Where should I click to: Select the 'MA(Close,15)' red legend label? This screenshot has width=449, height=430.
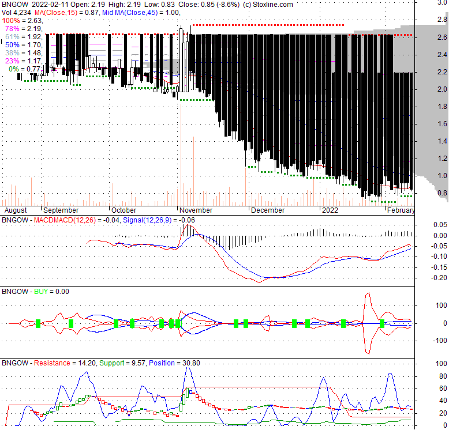(x=56, y=13)
